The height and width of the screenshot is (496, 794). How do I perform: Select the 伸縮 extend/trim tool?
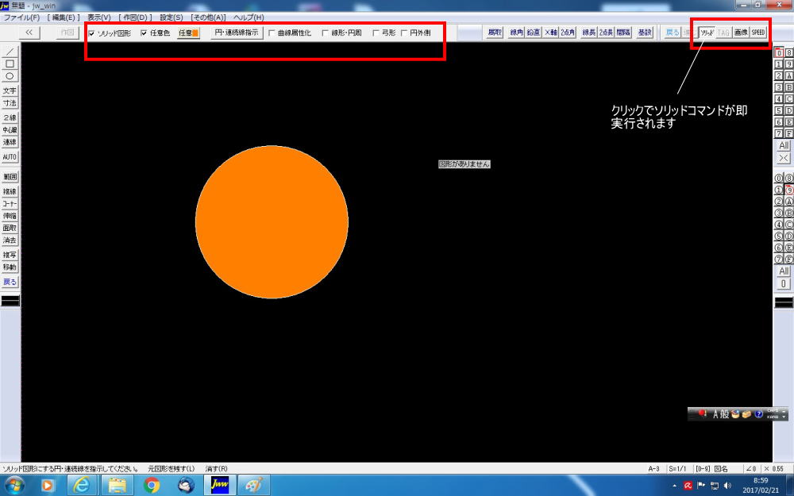(10, 216)
